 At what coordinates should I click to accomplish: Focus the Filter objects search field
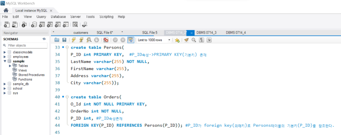tap(27, 45)
